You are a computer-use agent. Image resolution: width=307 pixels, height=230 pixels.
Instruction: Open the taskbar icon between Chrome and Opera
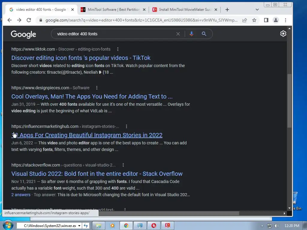coord(140,226)
